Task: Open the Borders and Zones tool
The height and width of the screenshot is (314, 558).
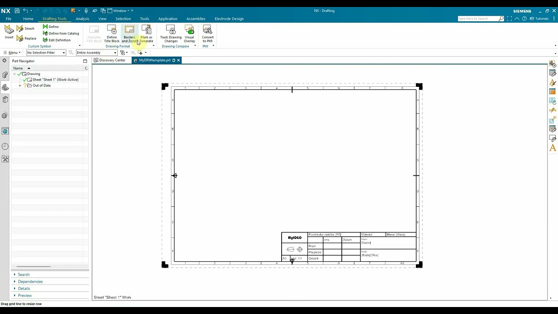Action: (129, 34)
